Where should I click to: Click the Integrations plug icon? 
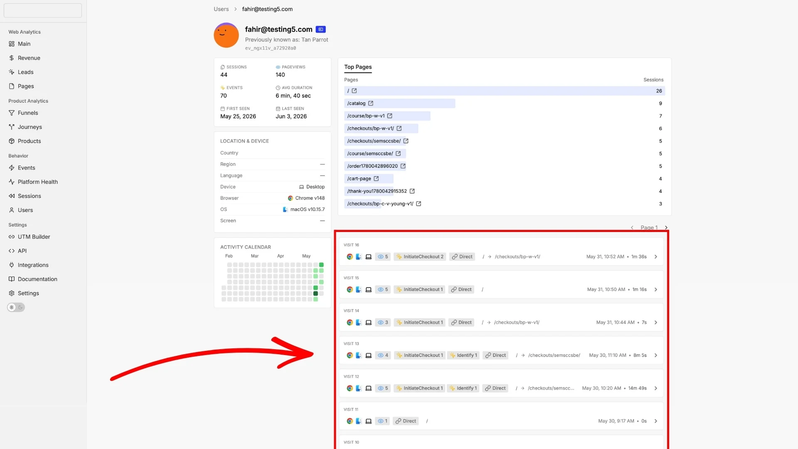(12, 265)
